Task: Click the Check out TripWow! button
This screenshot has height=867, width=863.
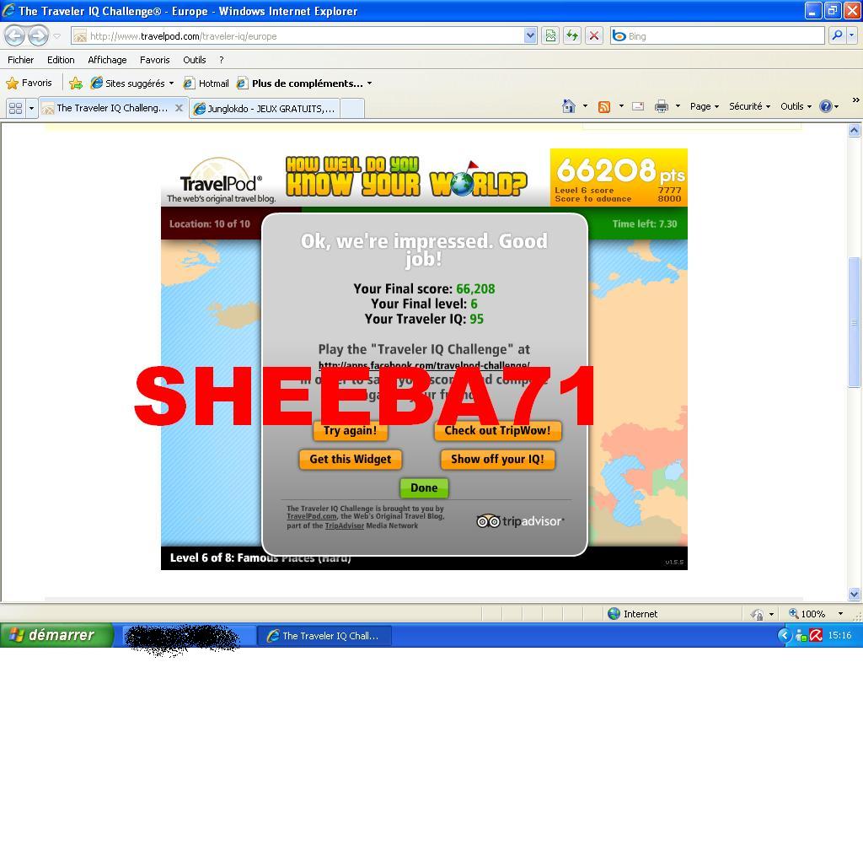Action: click(x=498, y=431)
